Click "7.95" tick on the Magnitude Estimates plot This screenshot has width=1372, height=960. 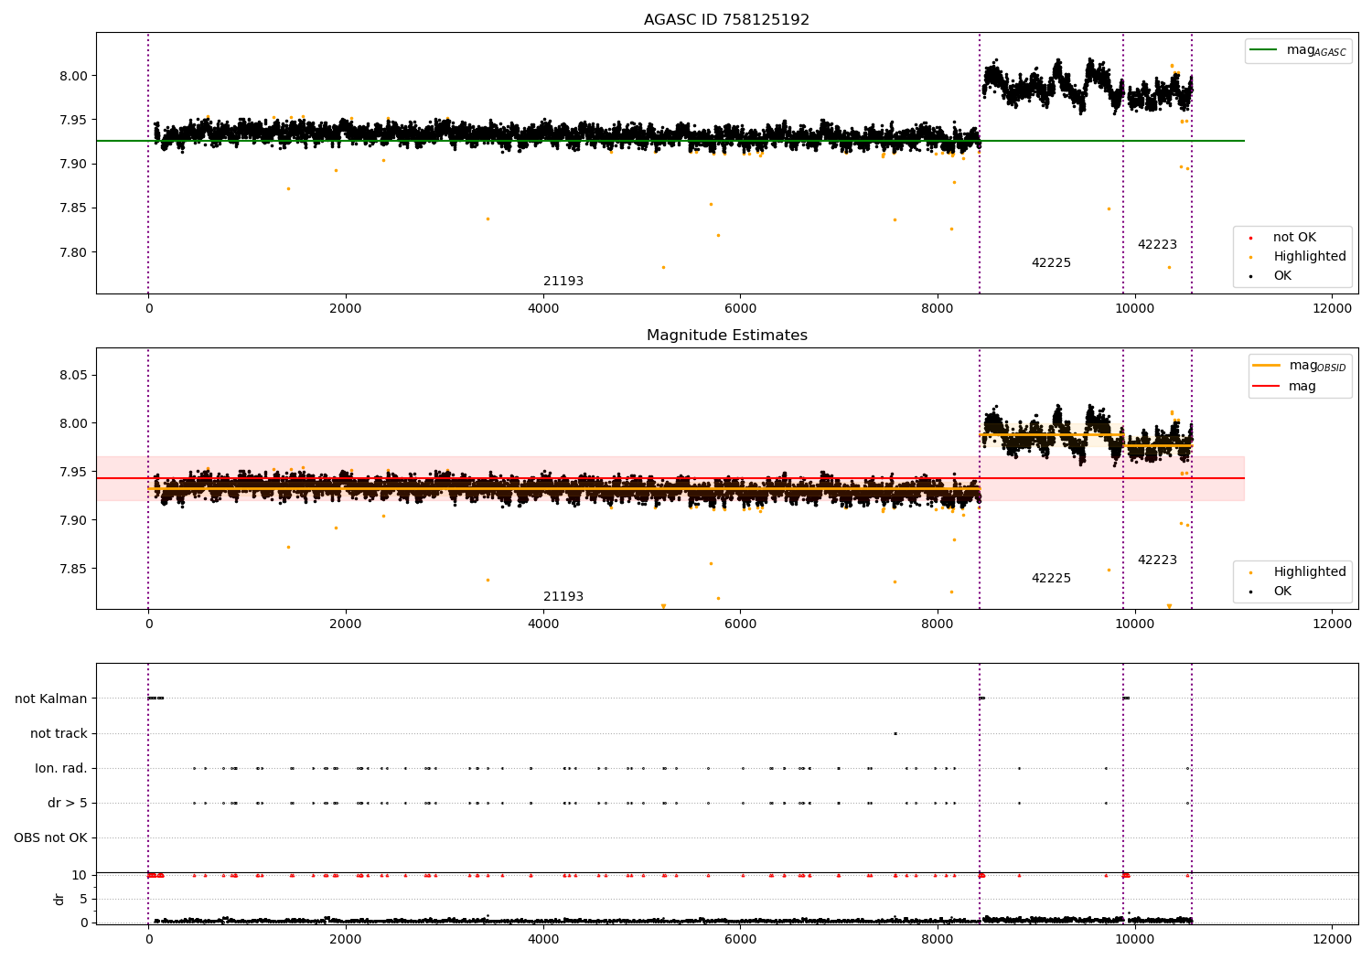(x=74, y=472)
